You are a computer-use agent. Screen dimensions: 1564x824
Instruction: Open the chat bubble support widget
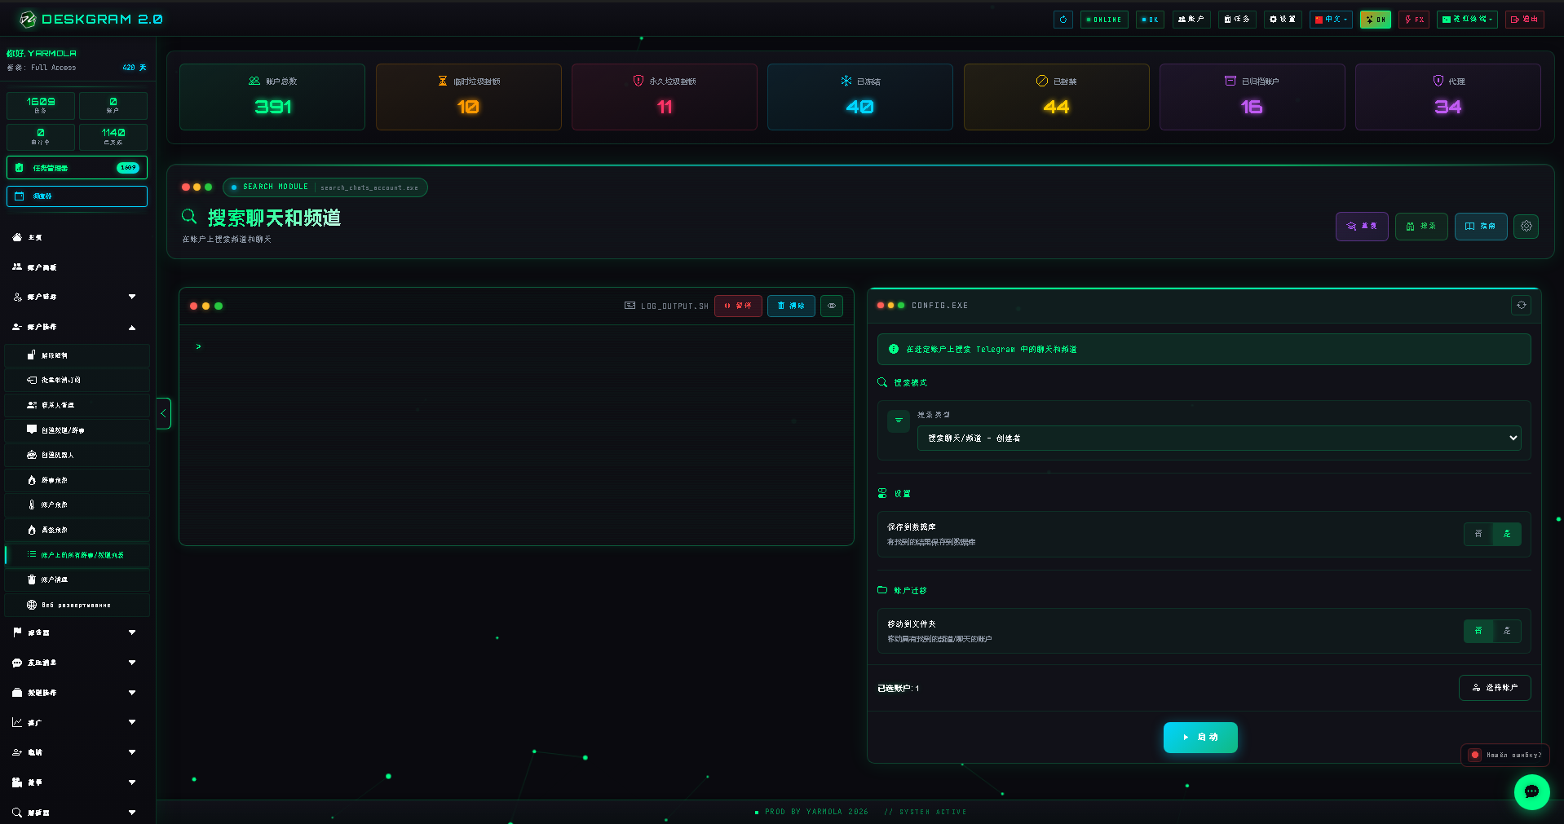[1531, 791]
